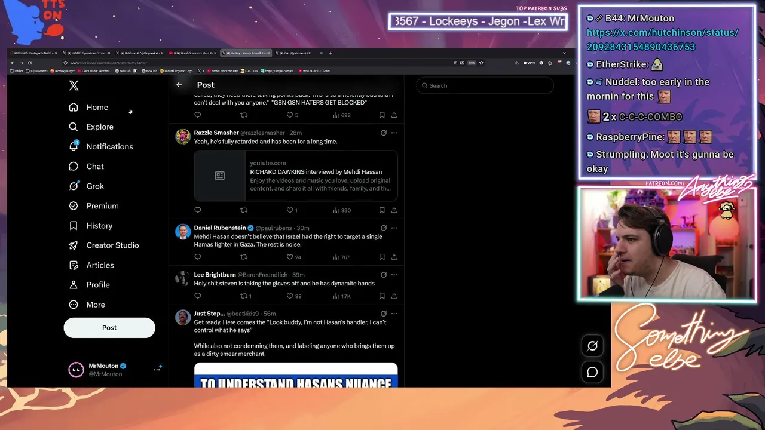
Task: Open Grok actions on Daniel Rubenstein's post
Action: pos(384,228)
